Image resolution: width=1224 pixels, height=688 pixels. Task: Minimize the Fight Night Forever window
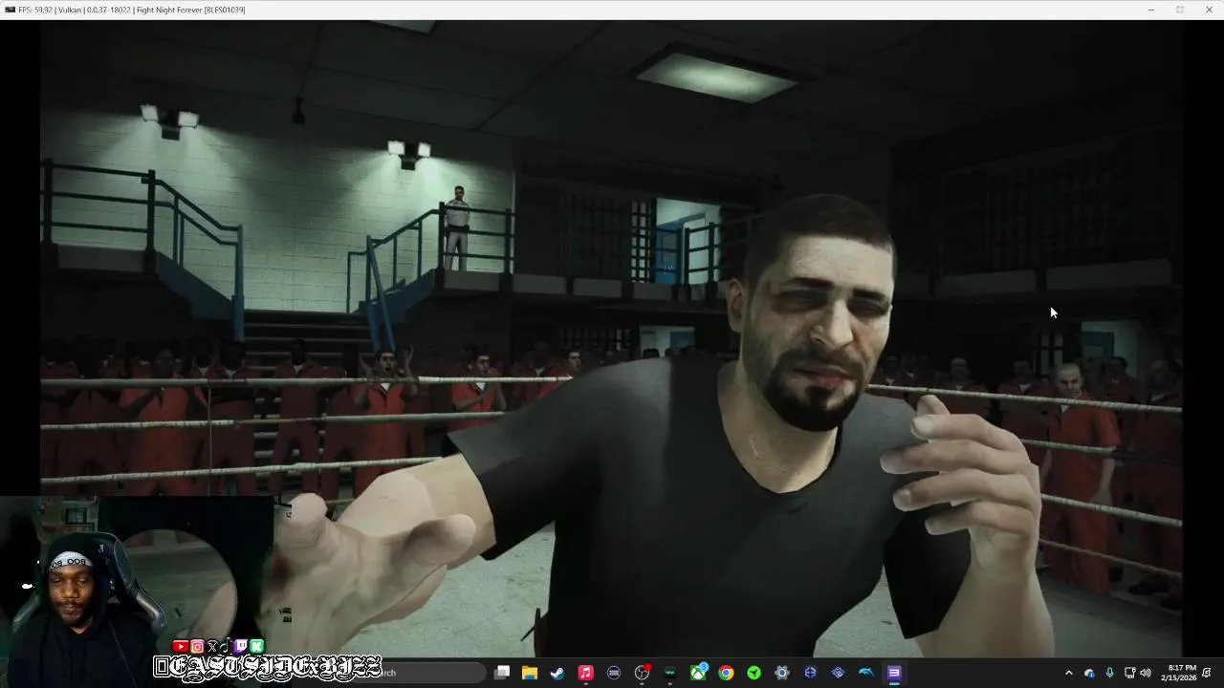pos(1150,10)
